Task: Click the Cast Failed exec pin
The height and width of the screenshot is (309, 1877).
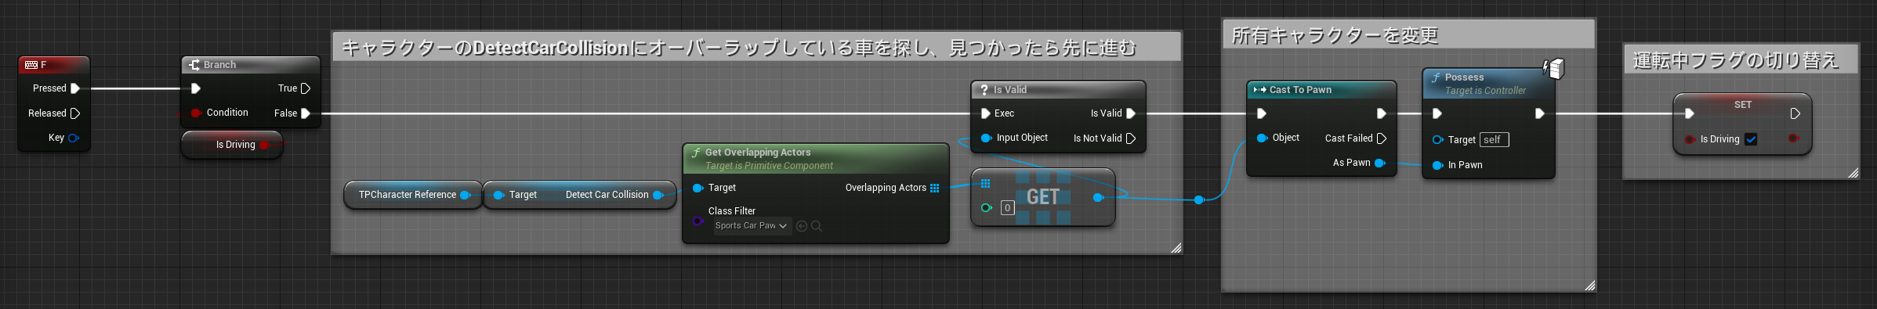Action: point(1382,138)
